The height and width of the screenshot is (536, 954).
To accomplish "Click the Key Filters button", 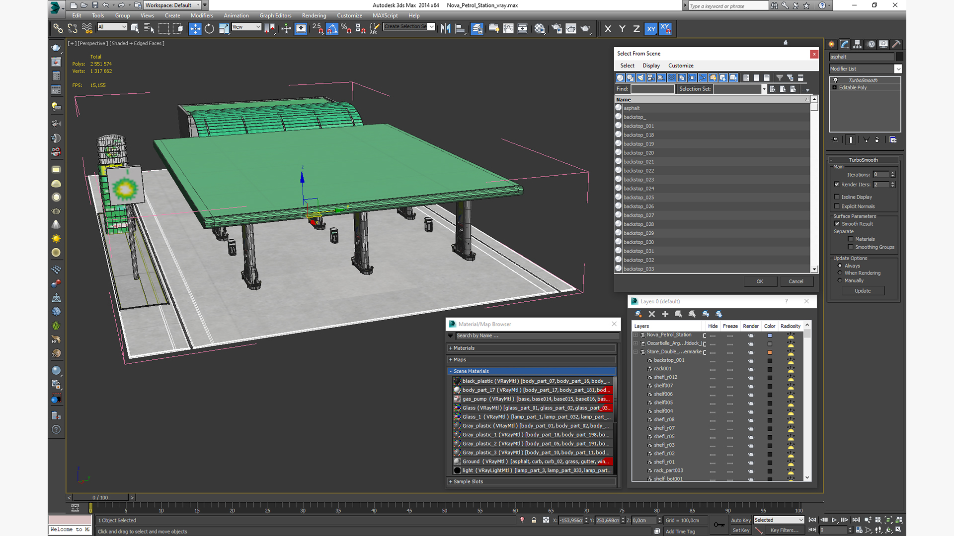I will pos(785,530).
